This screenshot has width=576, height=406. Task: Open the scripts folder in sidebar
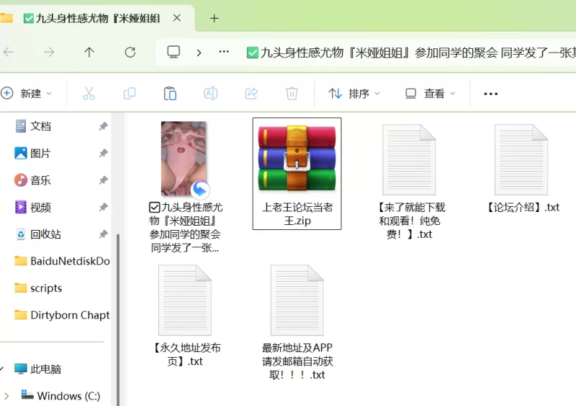point(46,288)
